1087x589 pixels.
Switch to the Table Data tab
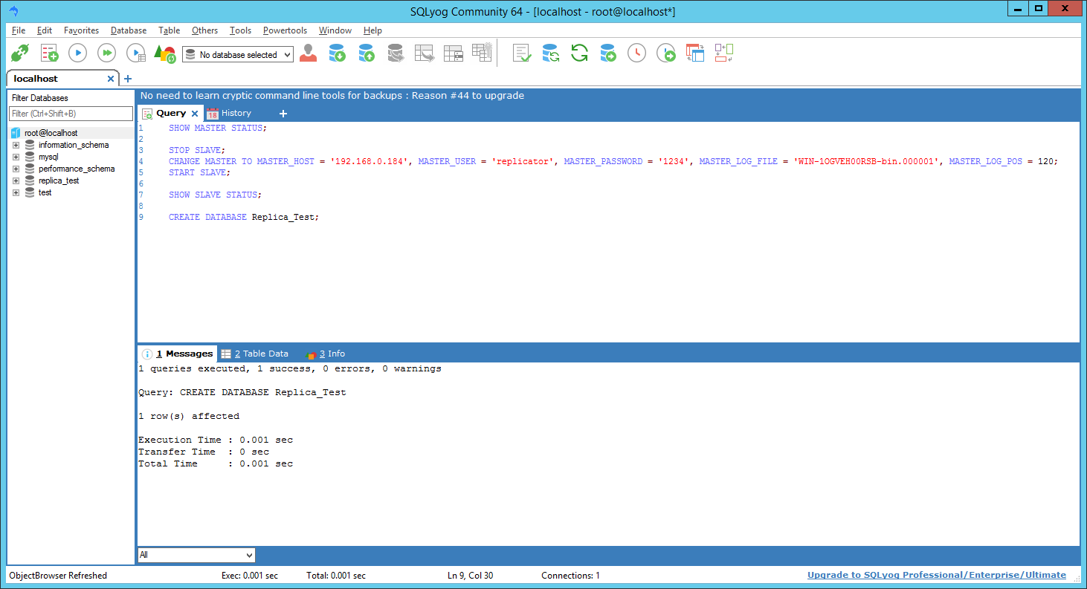pos(255,354)
